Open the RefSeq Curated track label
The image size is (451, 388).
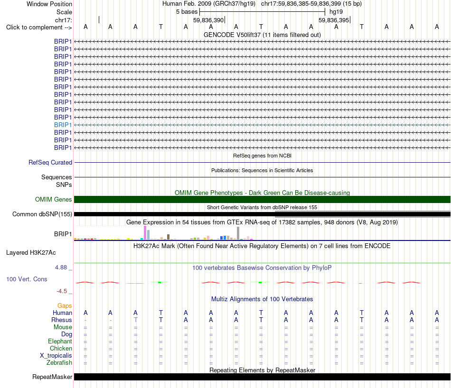tap(50, 162)
